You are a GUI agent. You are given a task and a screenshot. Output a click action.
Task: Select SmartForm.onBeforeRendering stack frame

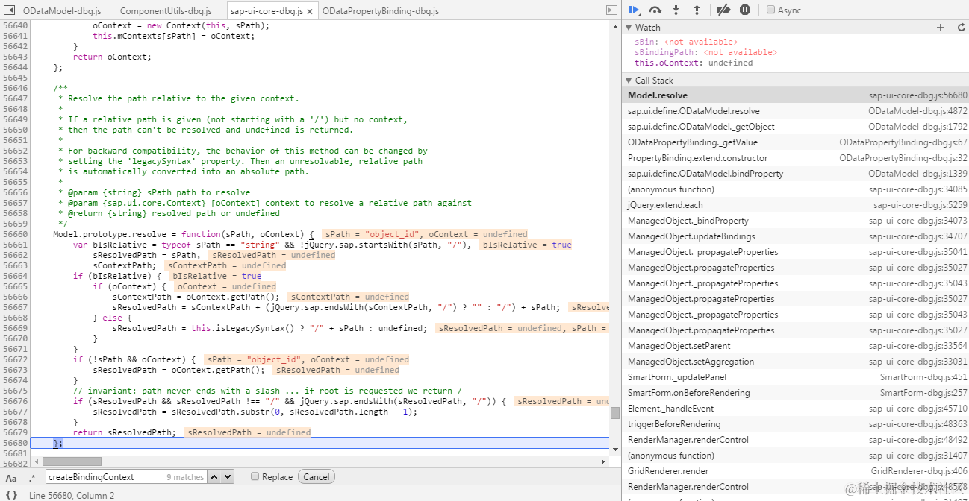(795, 393)
